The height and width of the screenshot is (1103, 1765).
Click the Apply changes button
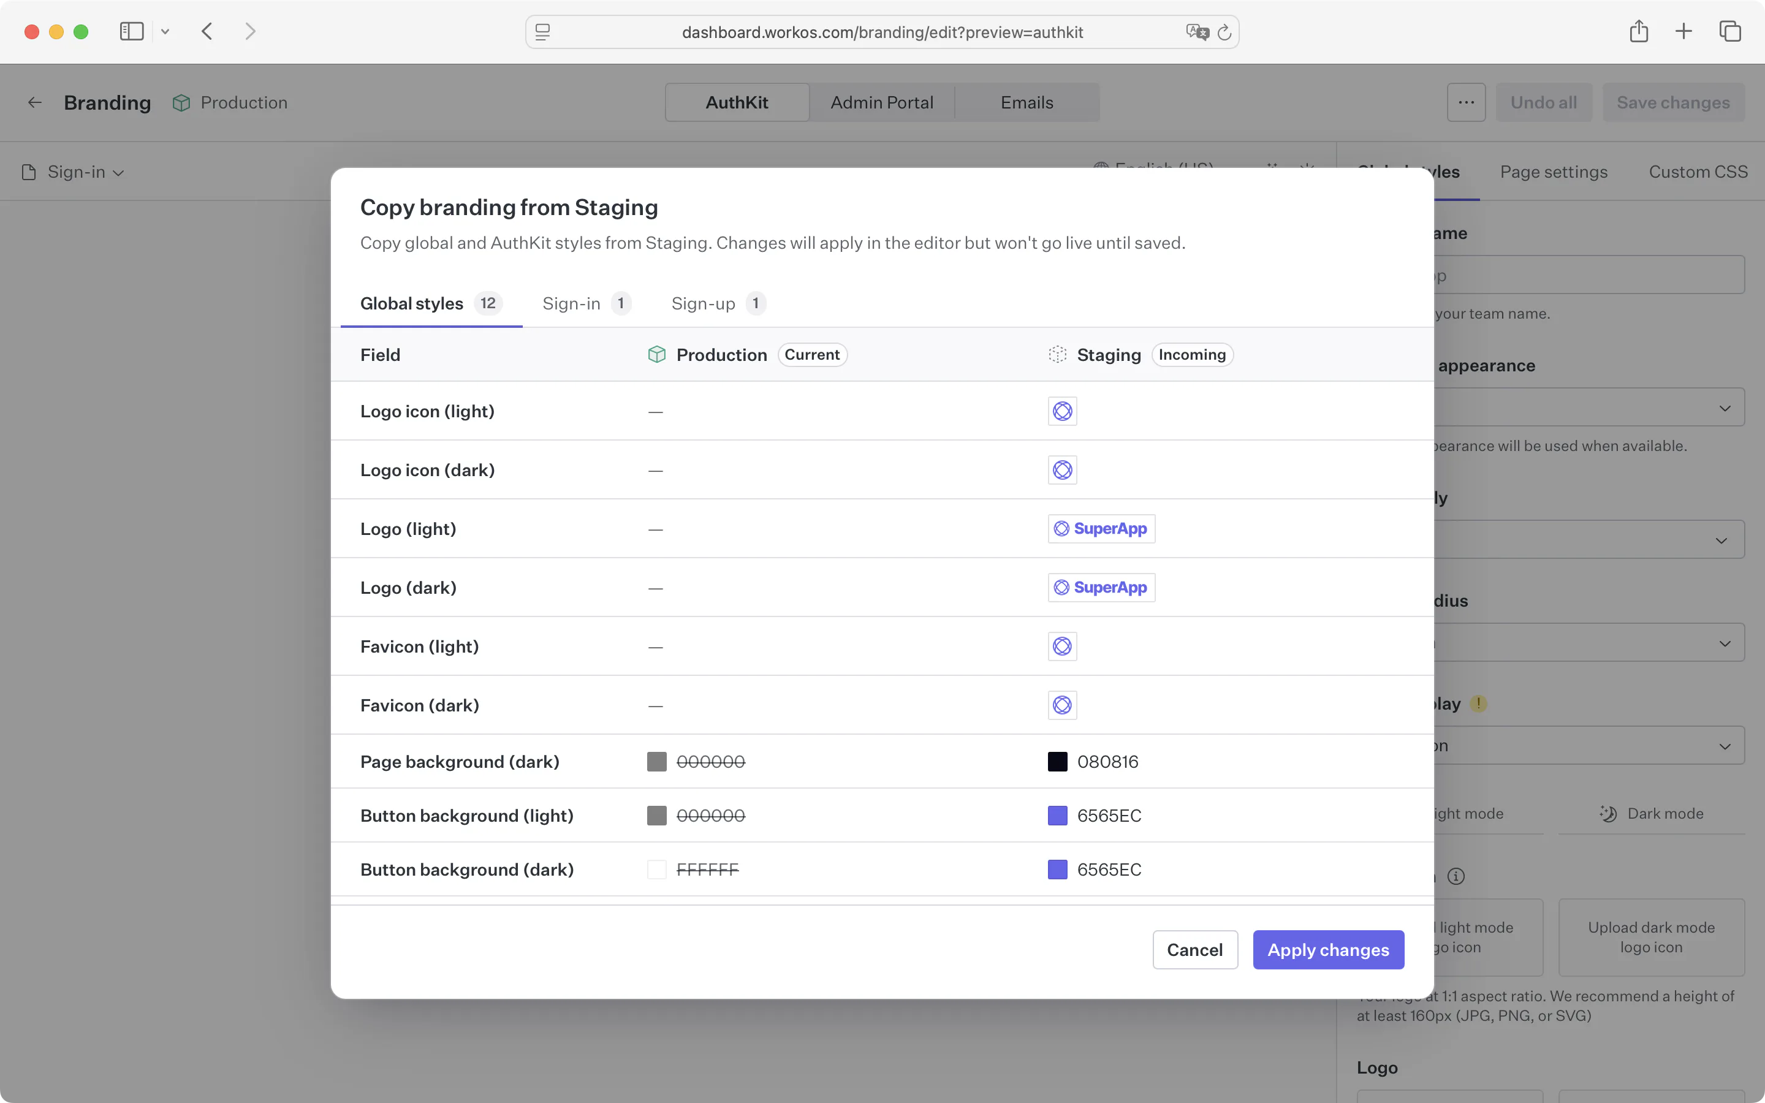tap(1328, 950)
